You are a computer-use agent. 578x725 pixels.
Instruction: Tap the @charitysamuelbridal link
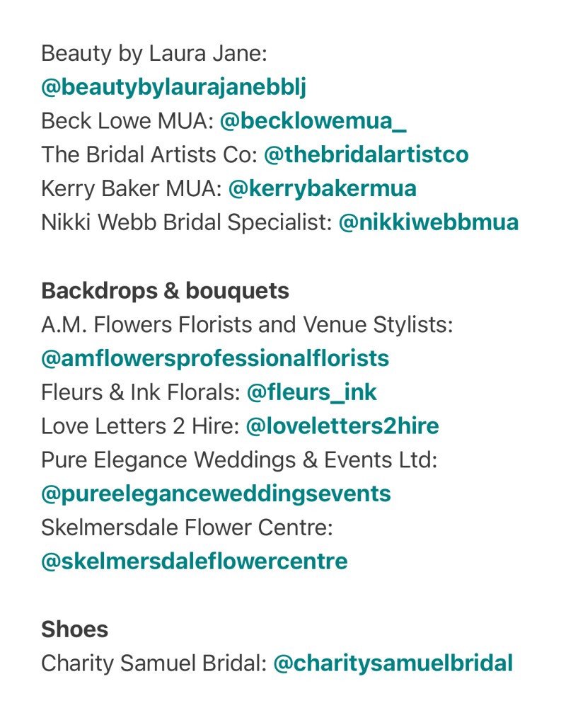coord(393,663)
